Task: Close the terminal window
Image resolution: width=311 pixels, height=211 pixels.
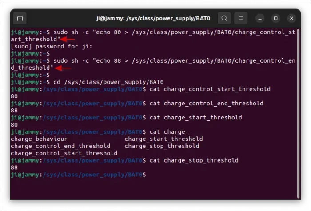Action: [x=291, y=18]
